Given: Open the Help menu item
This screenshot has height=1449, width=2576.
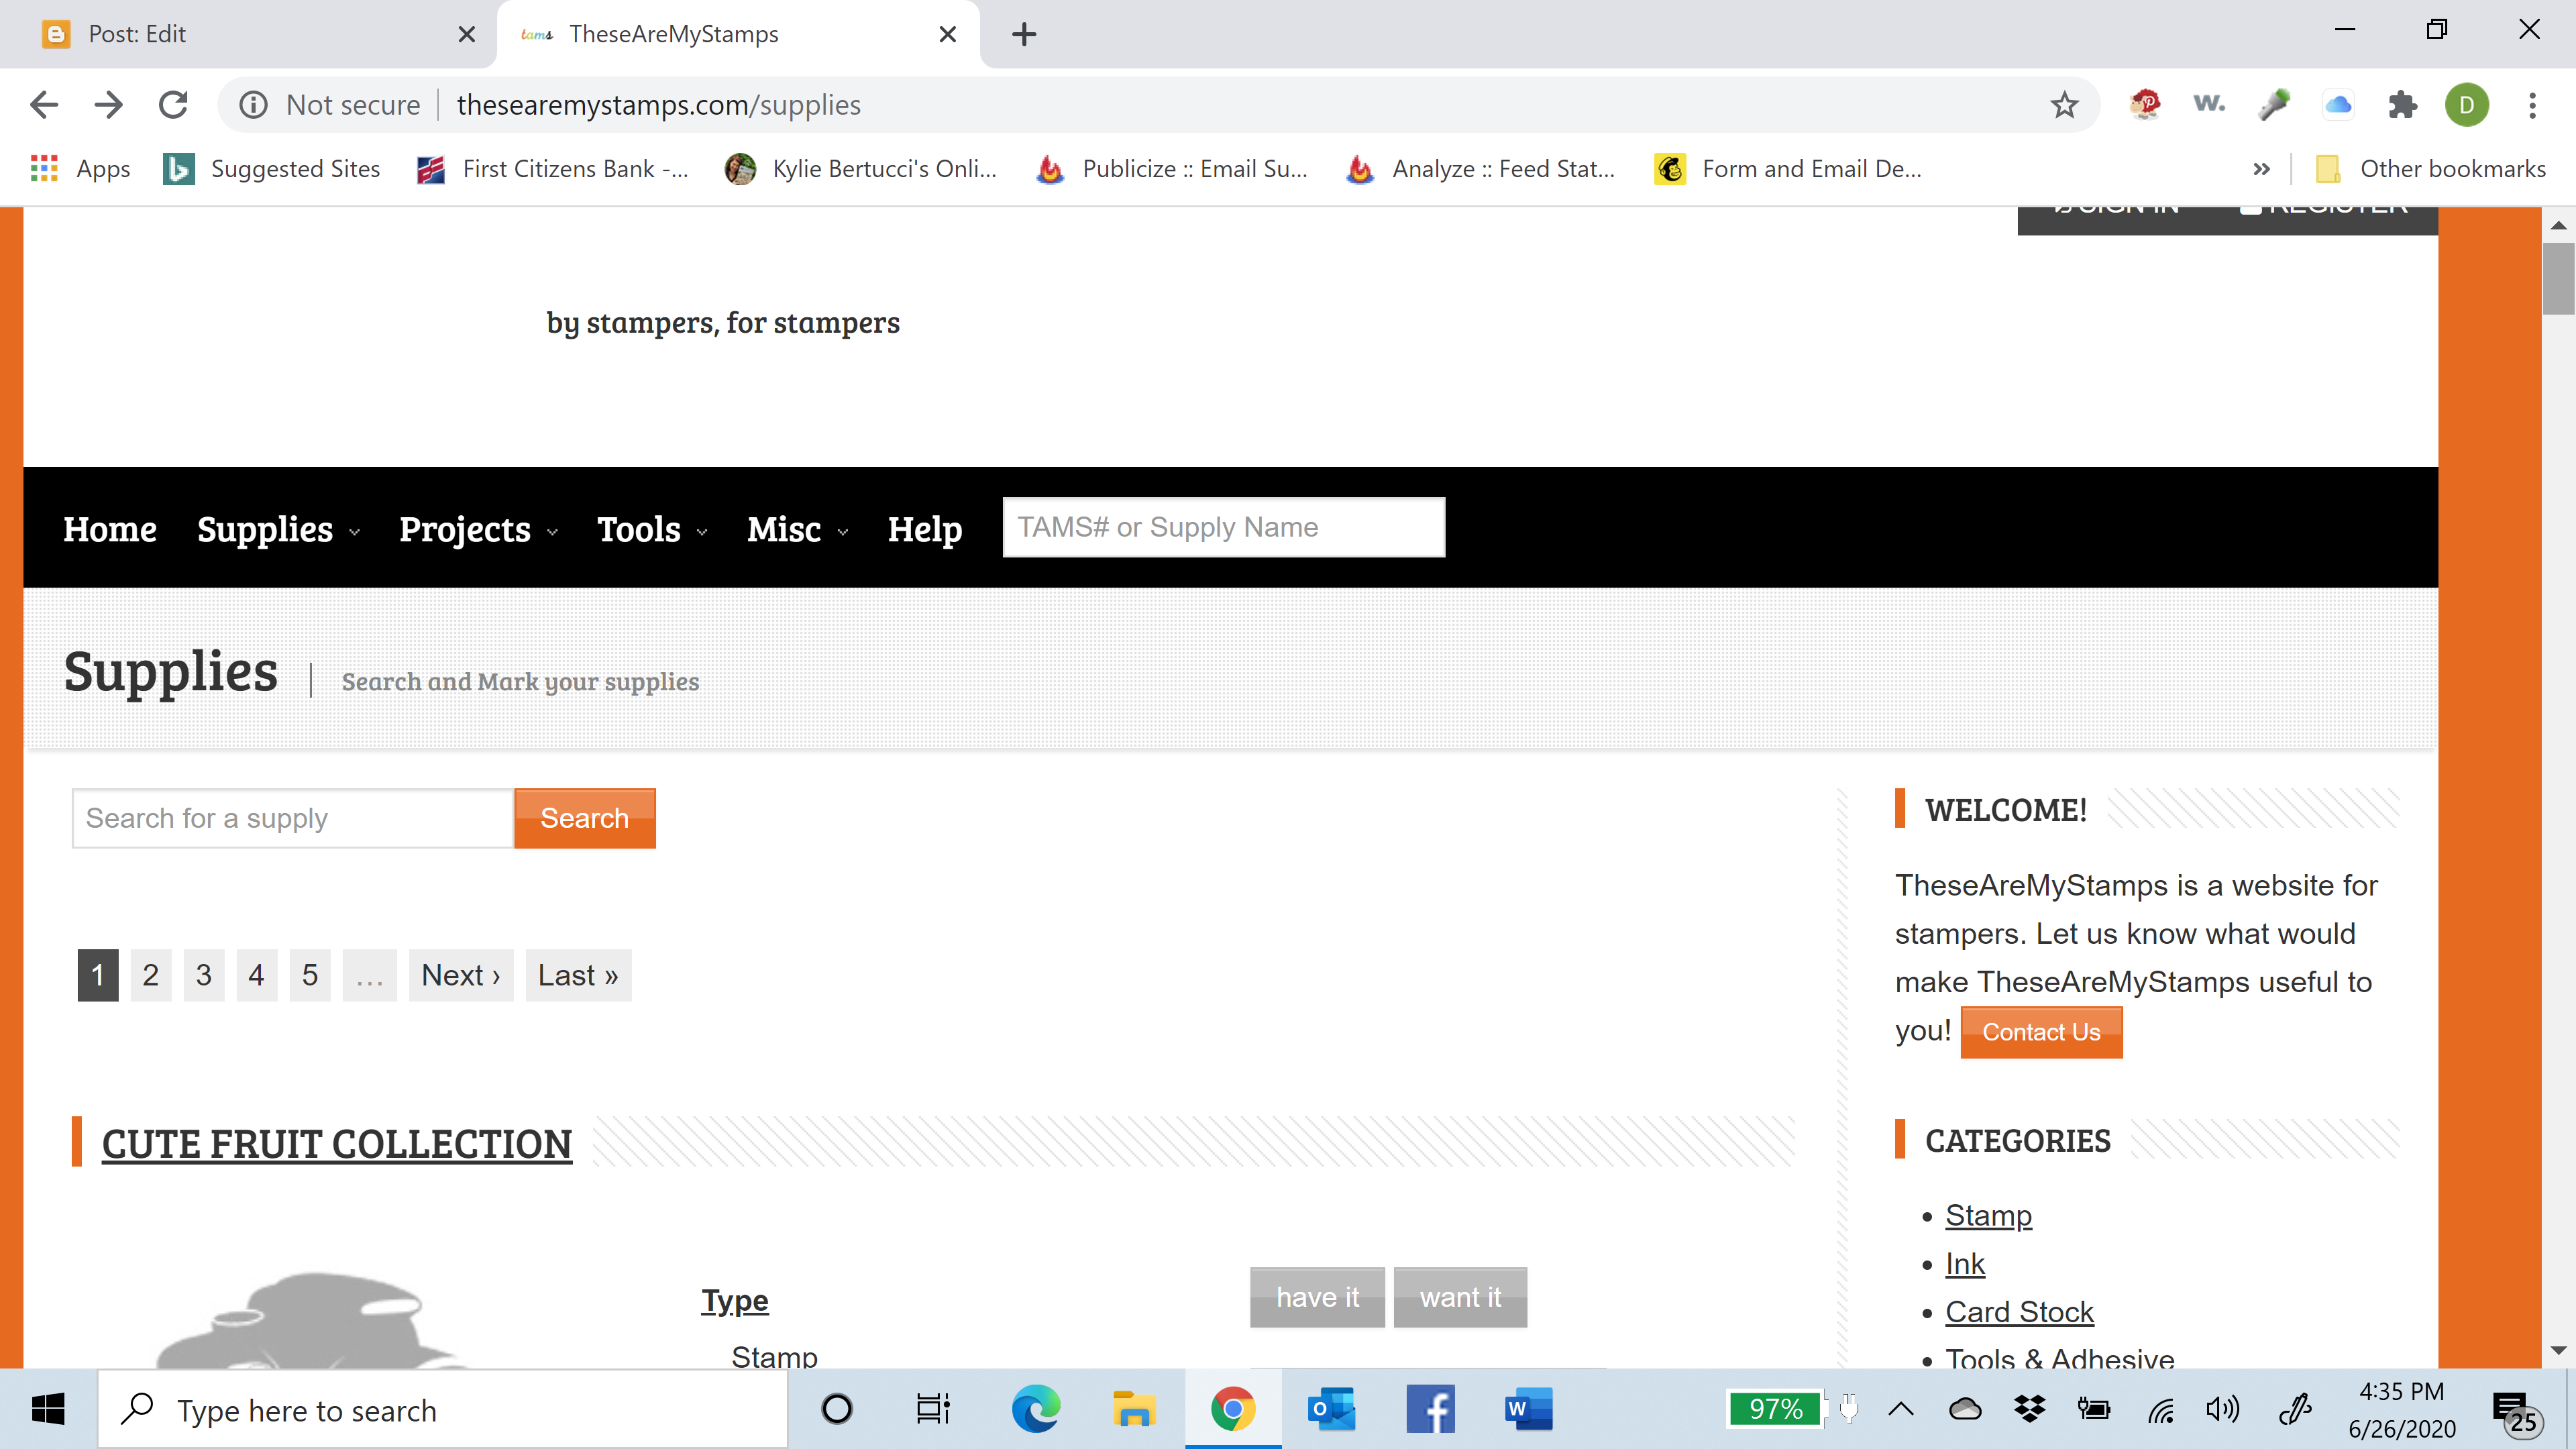Looking at the screenshot, I should 924,529.
